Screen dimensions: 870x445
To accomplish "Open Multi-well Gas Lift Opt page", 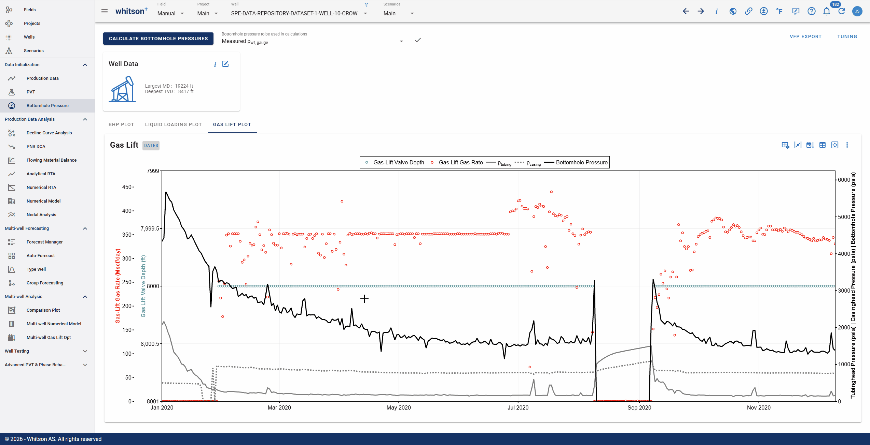I will 47,338.
